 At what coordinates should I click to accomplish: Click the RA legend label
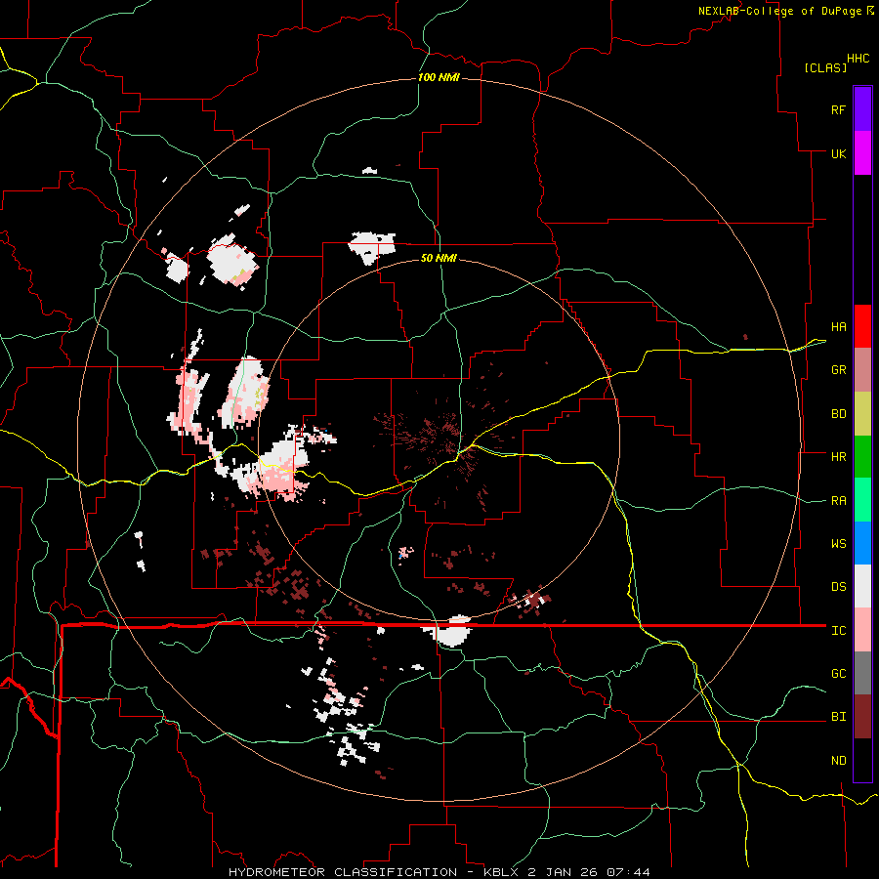(838, 501)
